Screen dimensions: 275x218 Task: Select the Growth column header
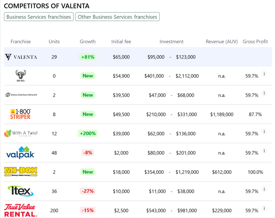click(88, 42)
